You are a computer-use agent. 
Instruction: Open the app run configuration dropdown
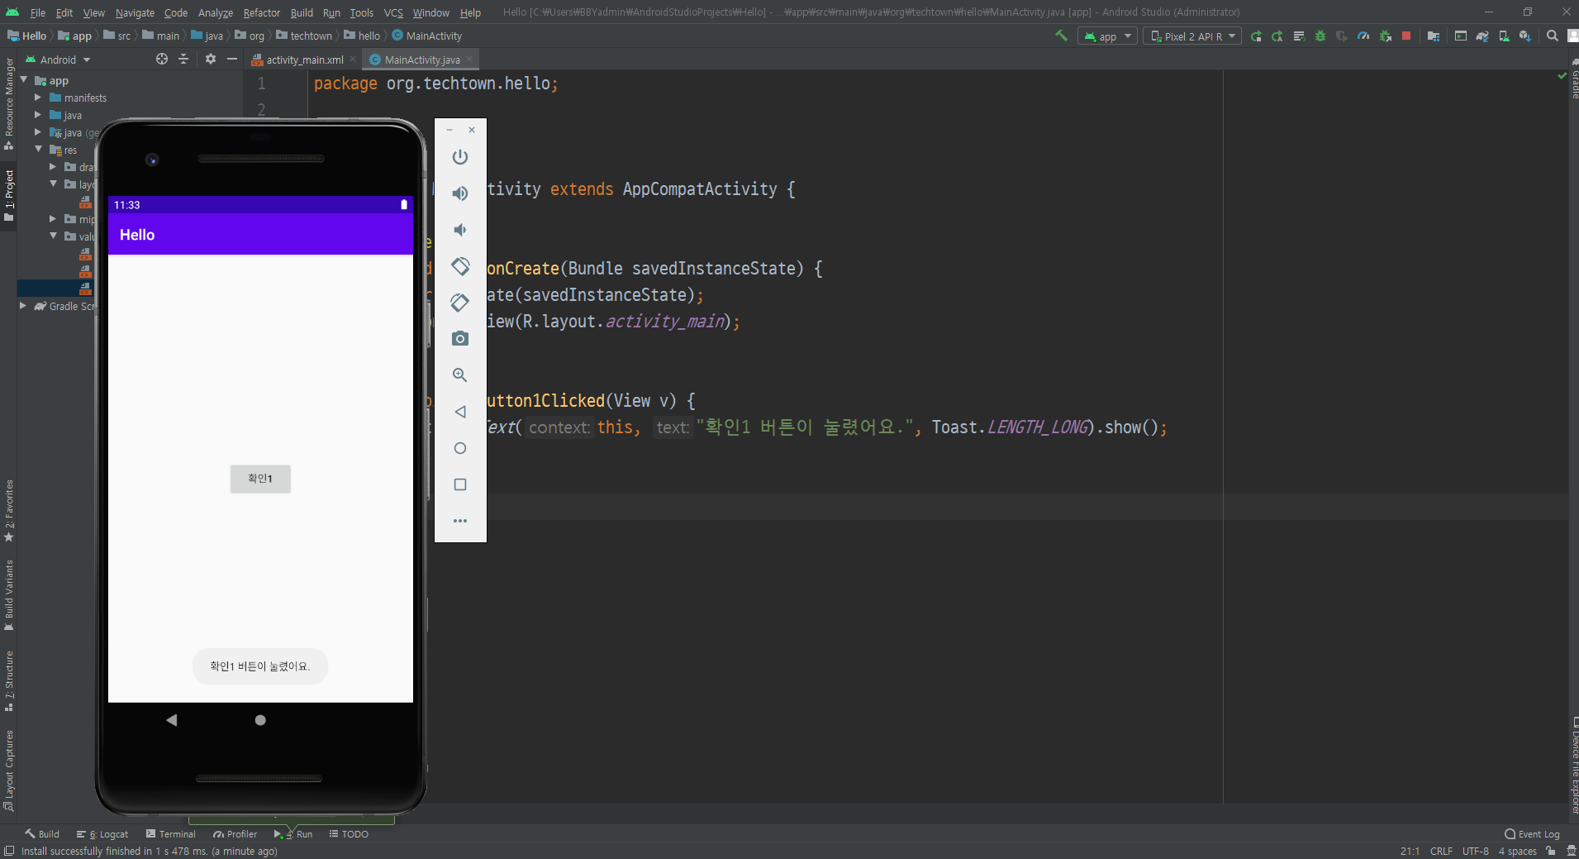[x=1108, y=36]
